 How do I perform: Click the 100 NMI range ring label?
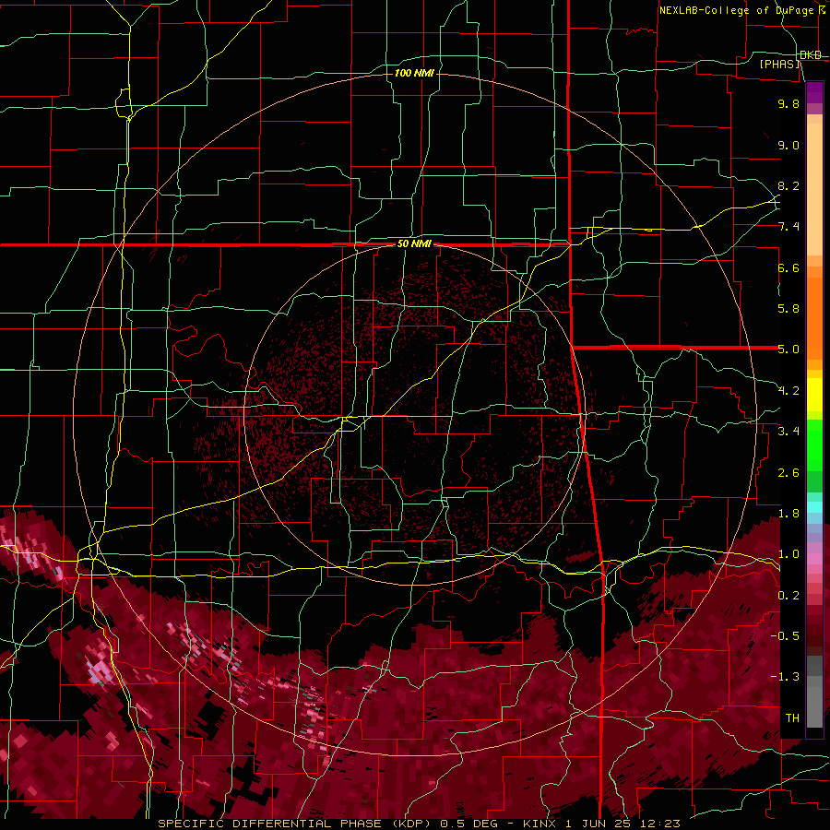click(x=414, y=73)
